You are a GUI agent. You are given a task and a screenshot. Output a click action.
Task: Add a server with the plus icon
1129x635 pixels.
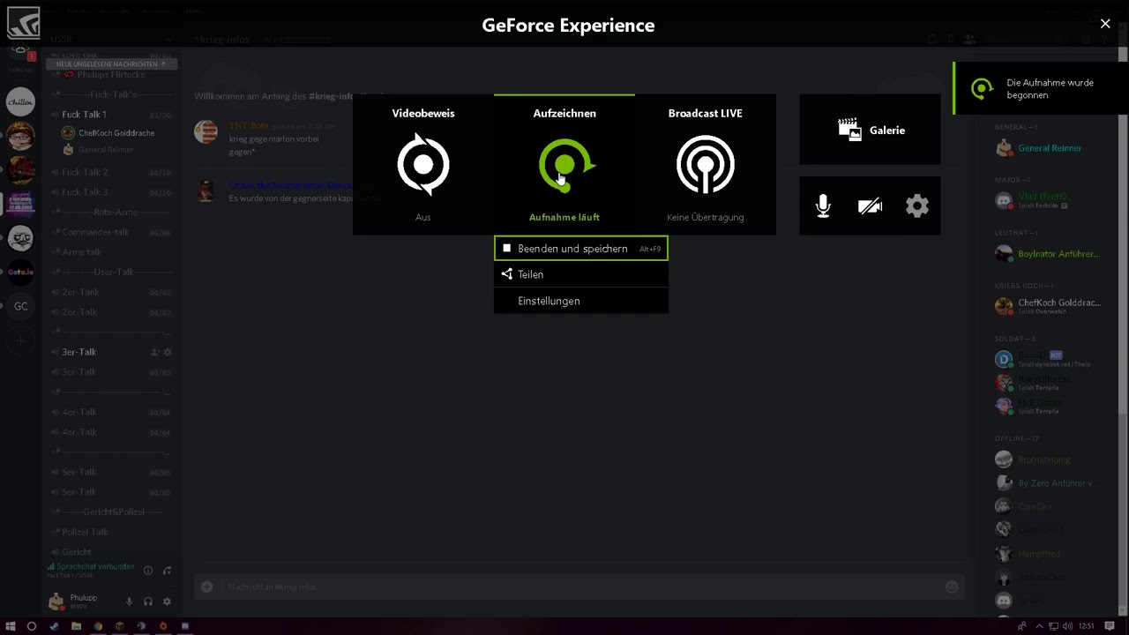pos(21,340)
